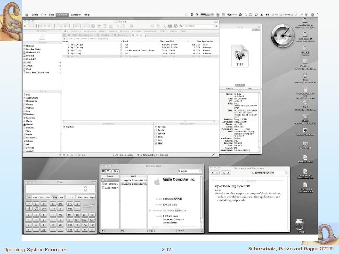The width and height of the screenshot is (339, 254).
Task: Click the Edit button in Address Book
Action: point(151,231)
